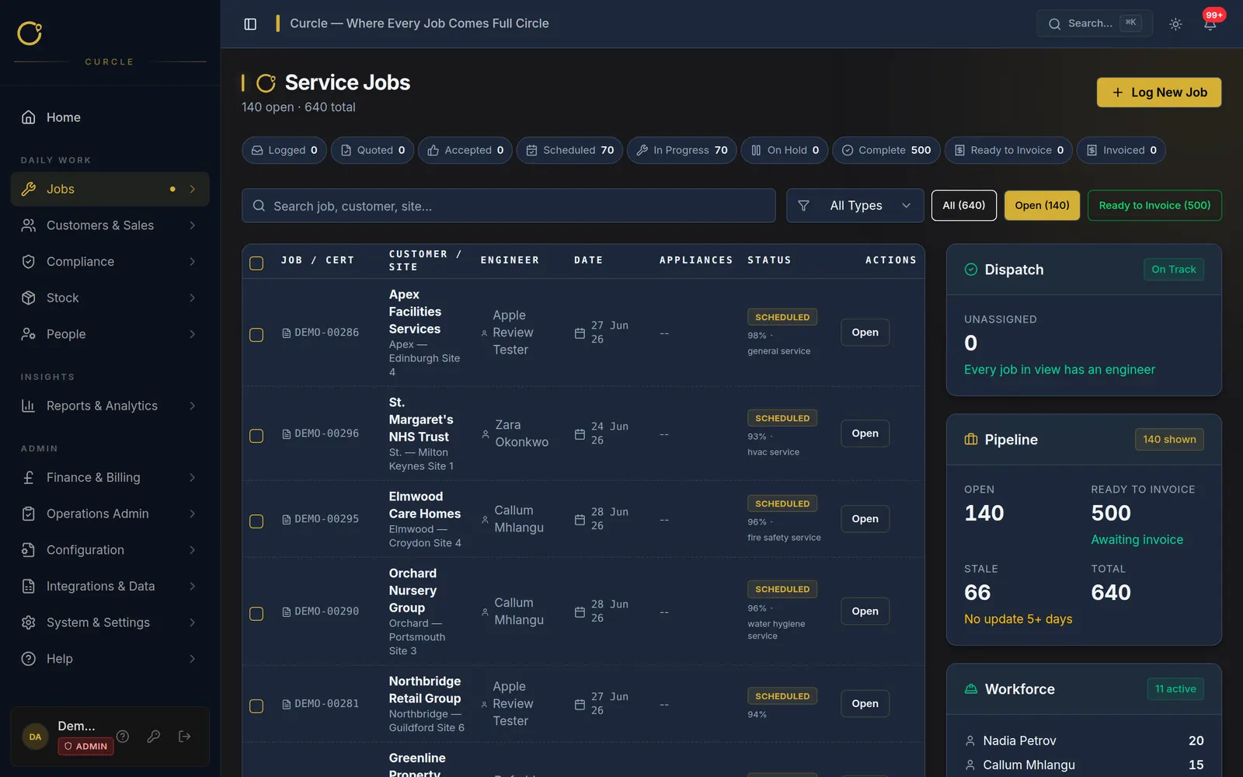Click the Accepted thumbs-up chip
This screenshot has height=777, width=1243.
pyautogui.click(x=465, y=150)
